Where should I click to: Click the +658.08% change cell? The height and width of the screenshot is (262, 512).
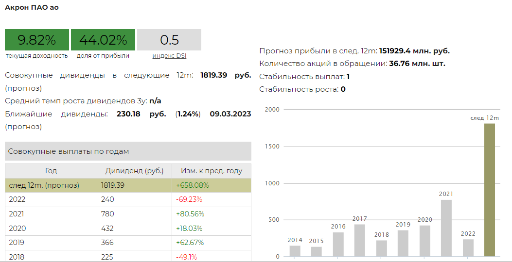(x=212, y=185)
